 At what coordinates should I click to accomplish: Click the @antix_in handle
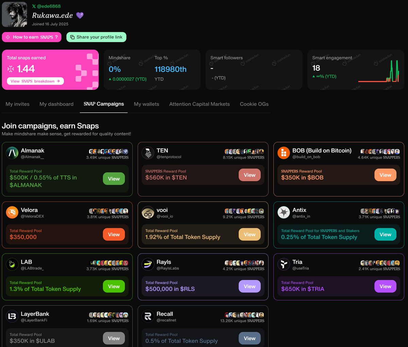pos(301,216)
